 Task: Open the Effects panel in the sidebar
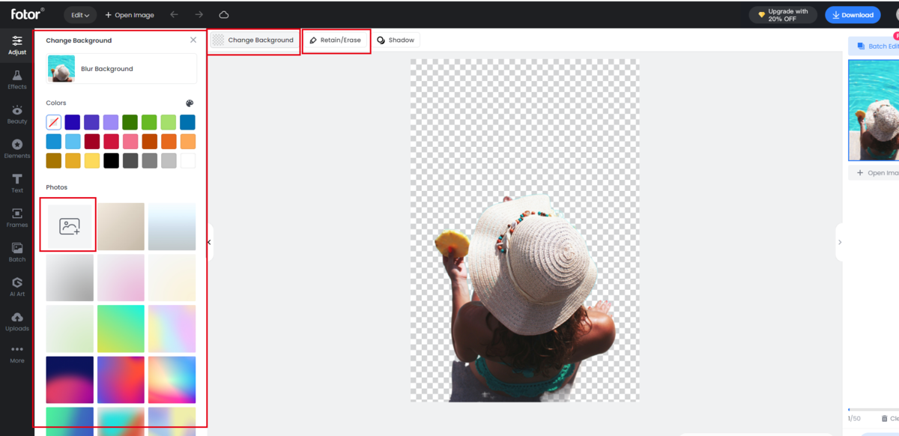16,79
